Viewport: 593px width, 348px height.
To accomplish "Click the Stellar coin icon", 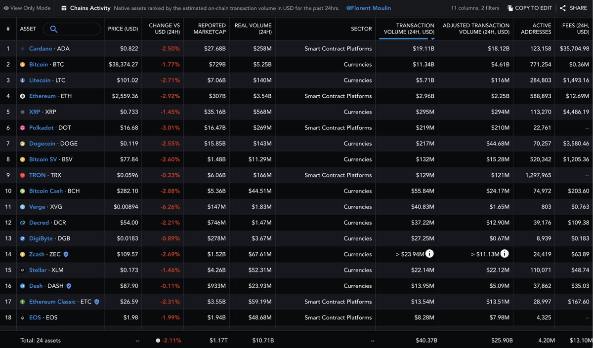I will 22,270.
